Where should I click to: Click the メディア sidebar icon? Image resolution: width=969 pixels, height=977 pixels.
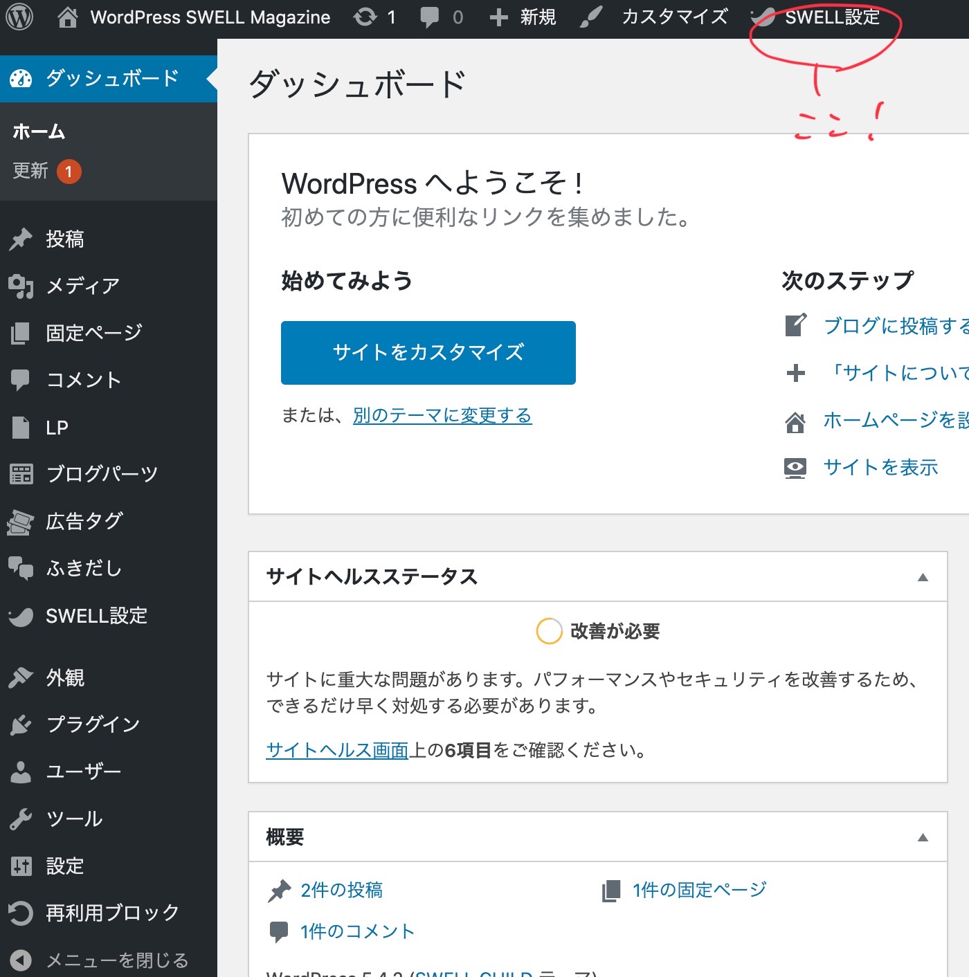[21, 286]
